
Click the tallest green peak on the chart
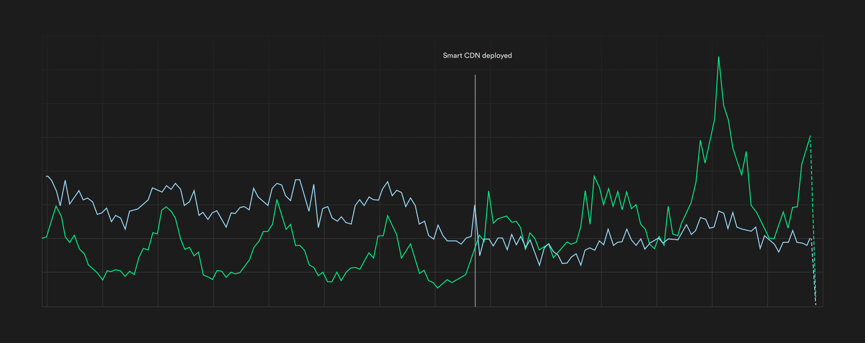(x=719, y=57)
